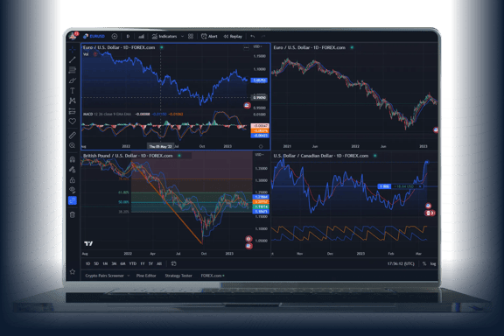
Task: Select the All date range
Action: pyautogui.click(x=159, y=263)
